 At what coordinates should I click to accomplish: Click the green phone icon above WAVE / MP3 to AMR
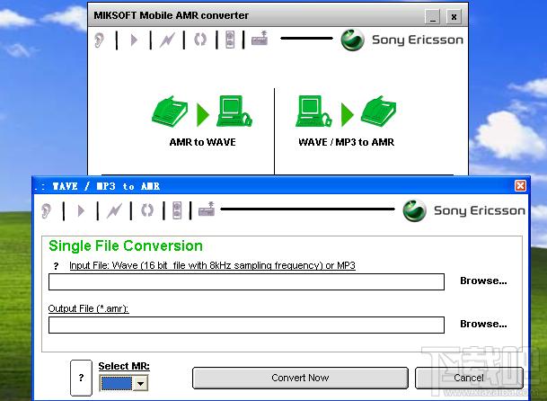coord(378,111)
